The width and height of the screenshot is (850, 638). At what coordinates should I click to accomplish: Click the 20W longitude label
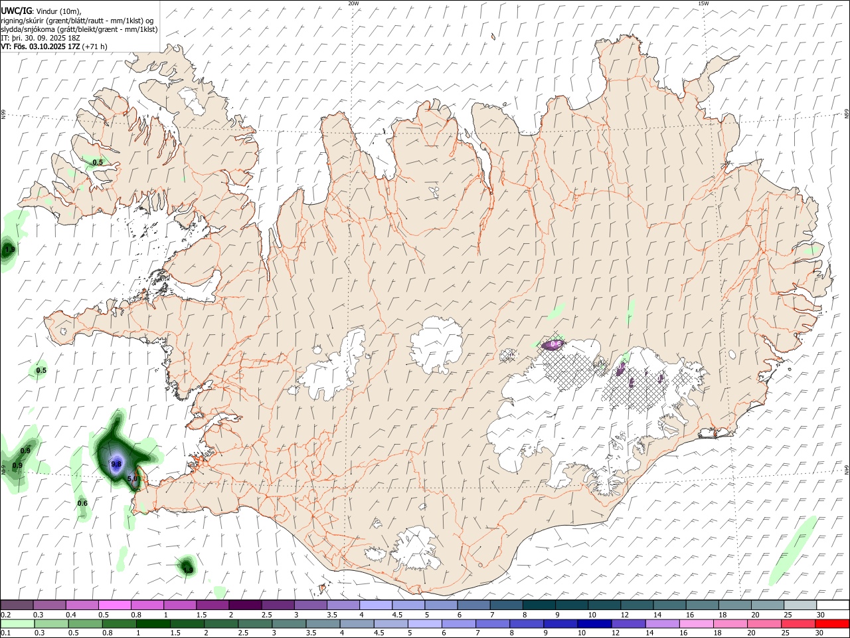pyautogui.click(x=353, y=3)
